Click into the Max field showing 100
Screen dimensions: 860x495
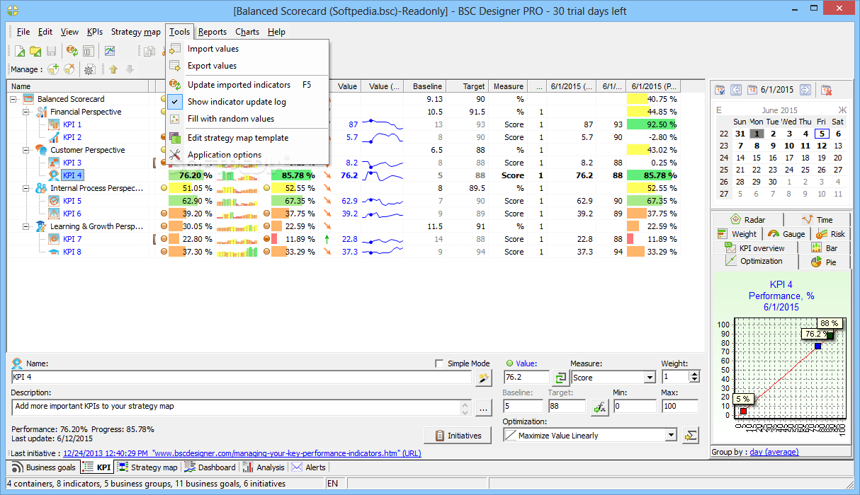(680, 407)
